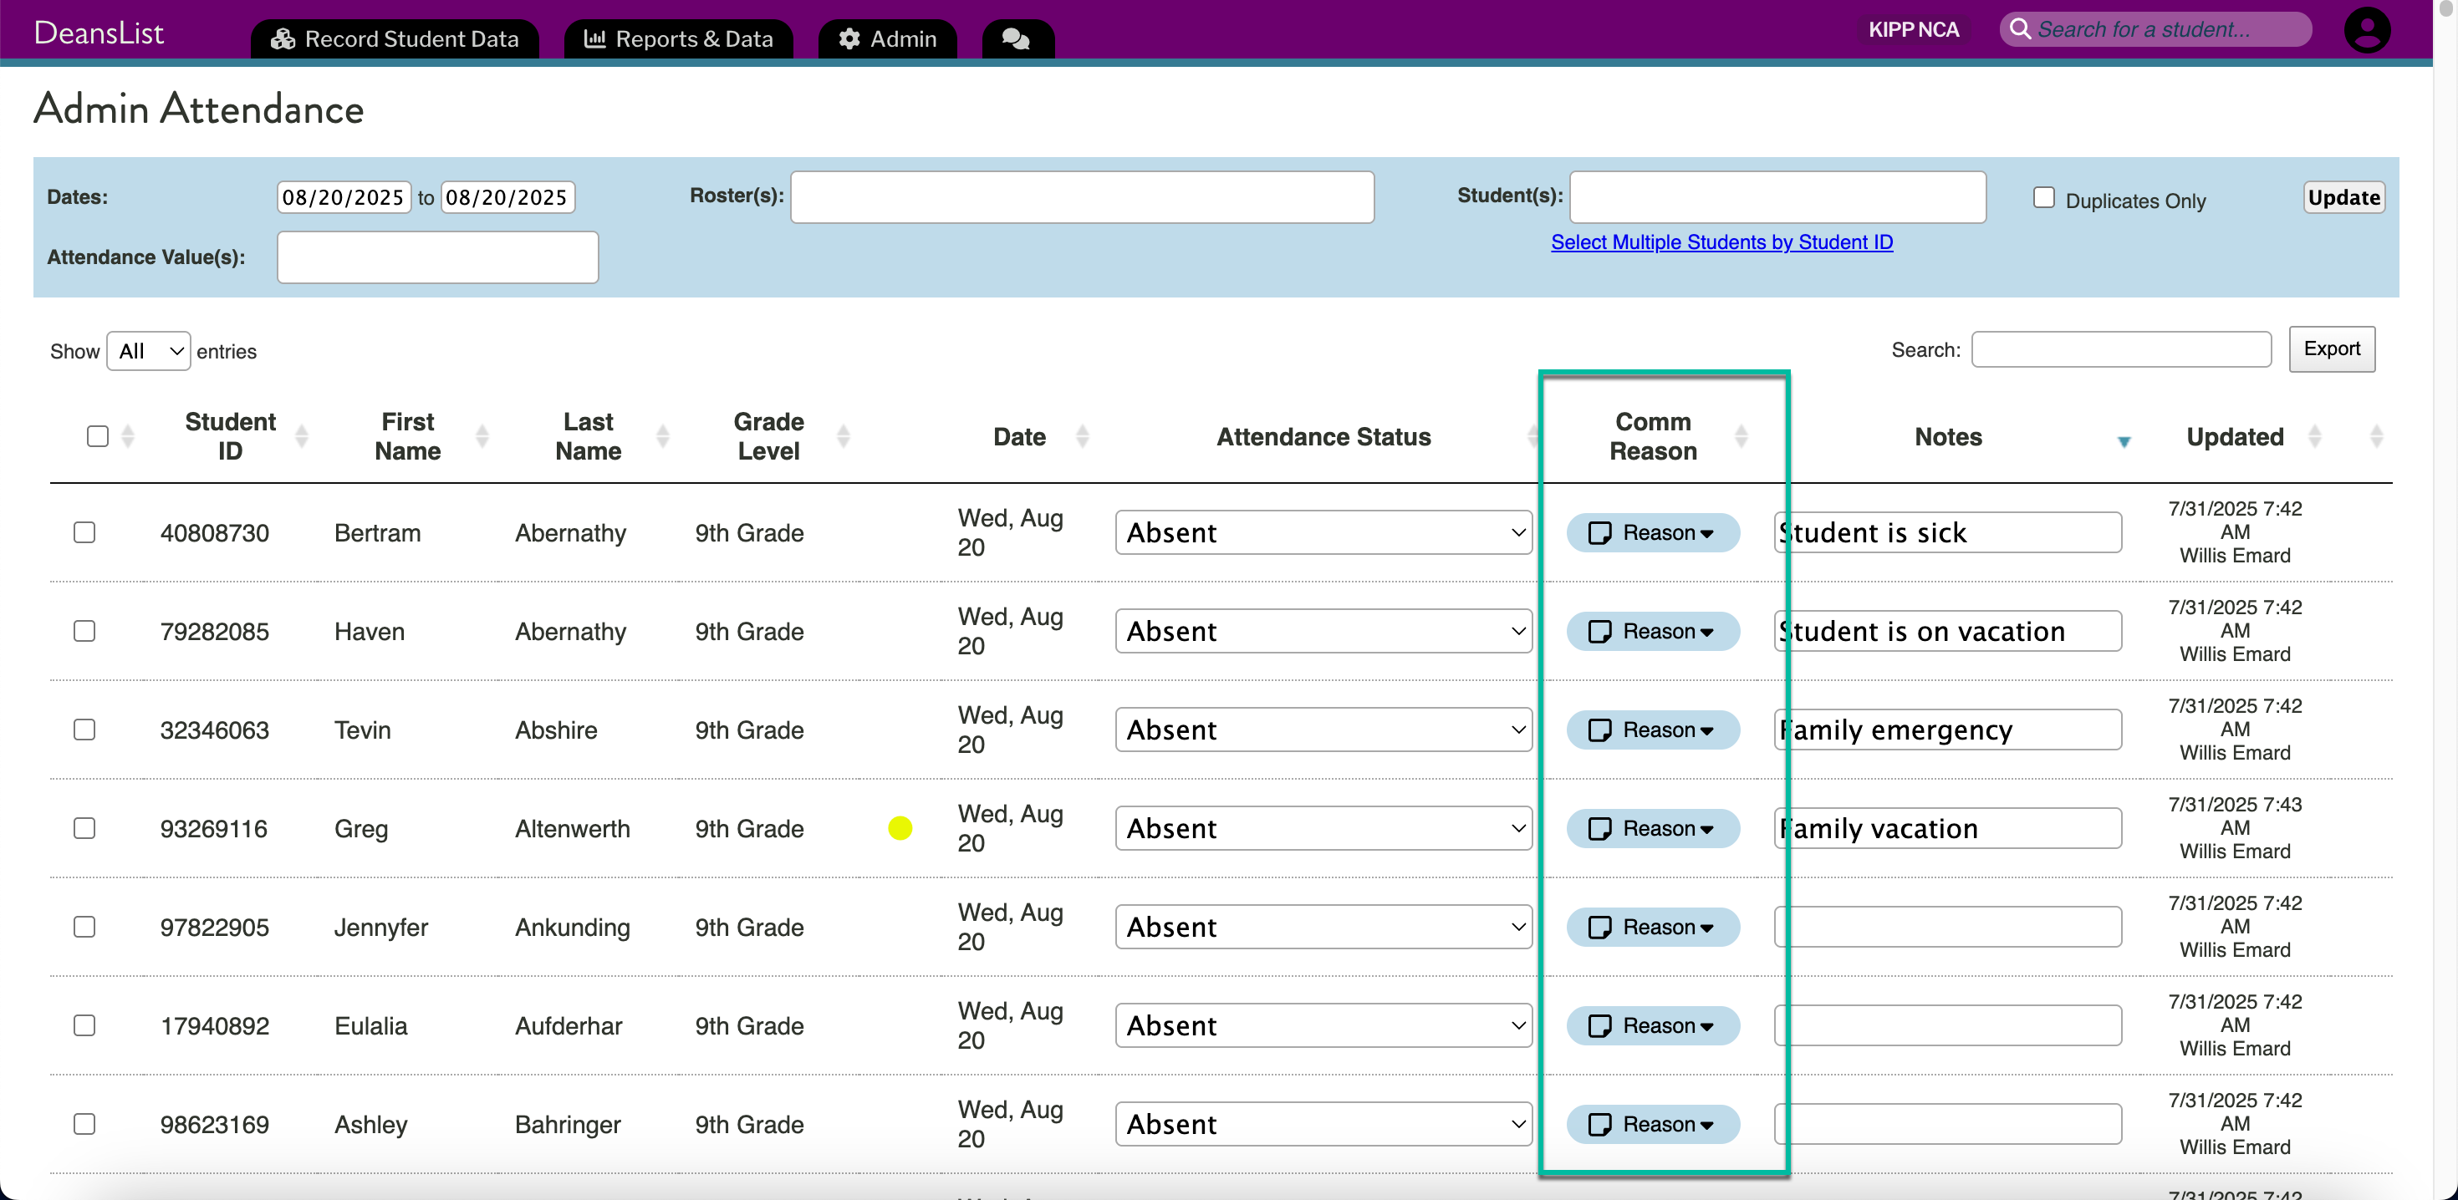Expand Greg's Reason dropdown
This screenshot has width=2458, height=1200.
1653,828
